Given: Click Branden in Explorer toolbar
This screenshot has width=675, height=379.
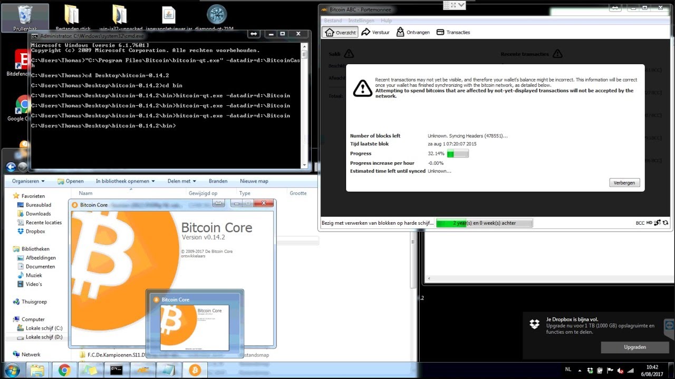Looking at the screenshot, I should click(218, 181).
